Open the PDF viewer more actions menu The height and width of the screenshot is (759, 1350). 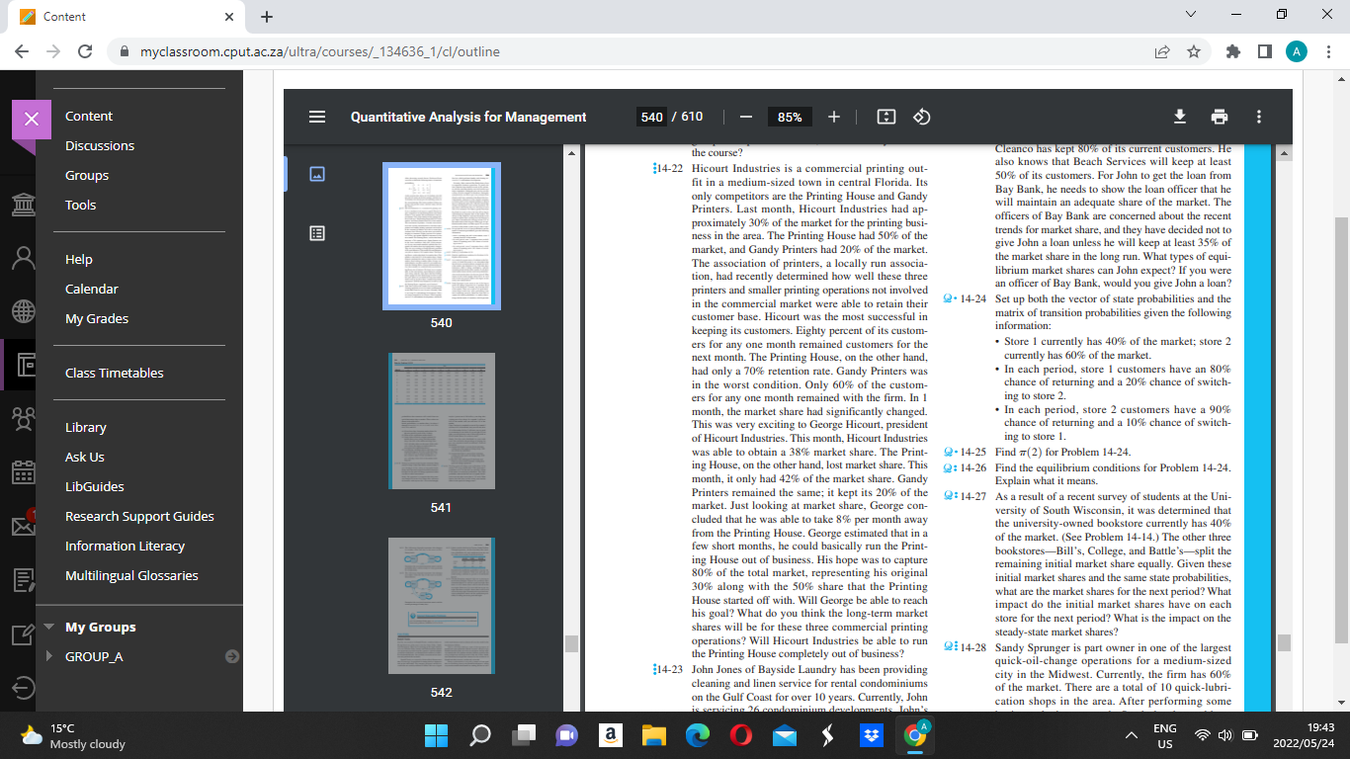[x=1258, y=117]
